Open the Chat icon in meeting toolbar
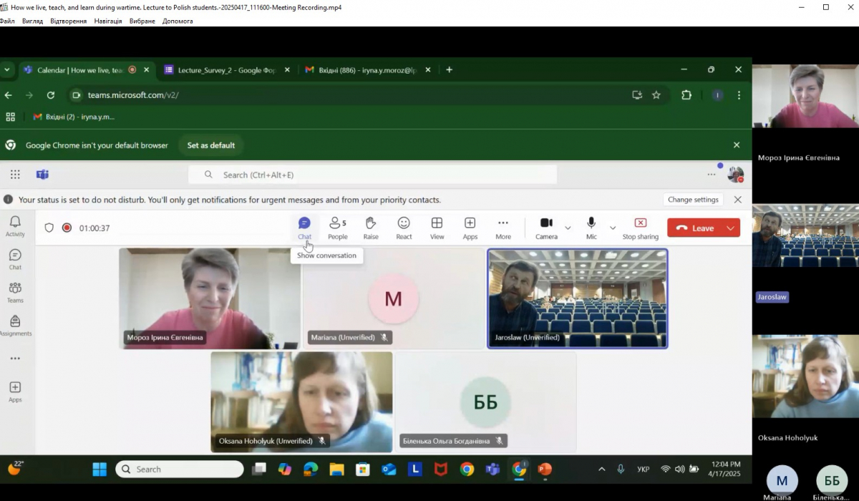 304,228
